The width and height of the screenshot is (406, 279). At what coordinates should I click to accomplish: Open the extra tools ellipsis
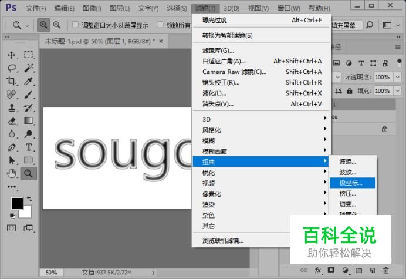[12, 187]
